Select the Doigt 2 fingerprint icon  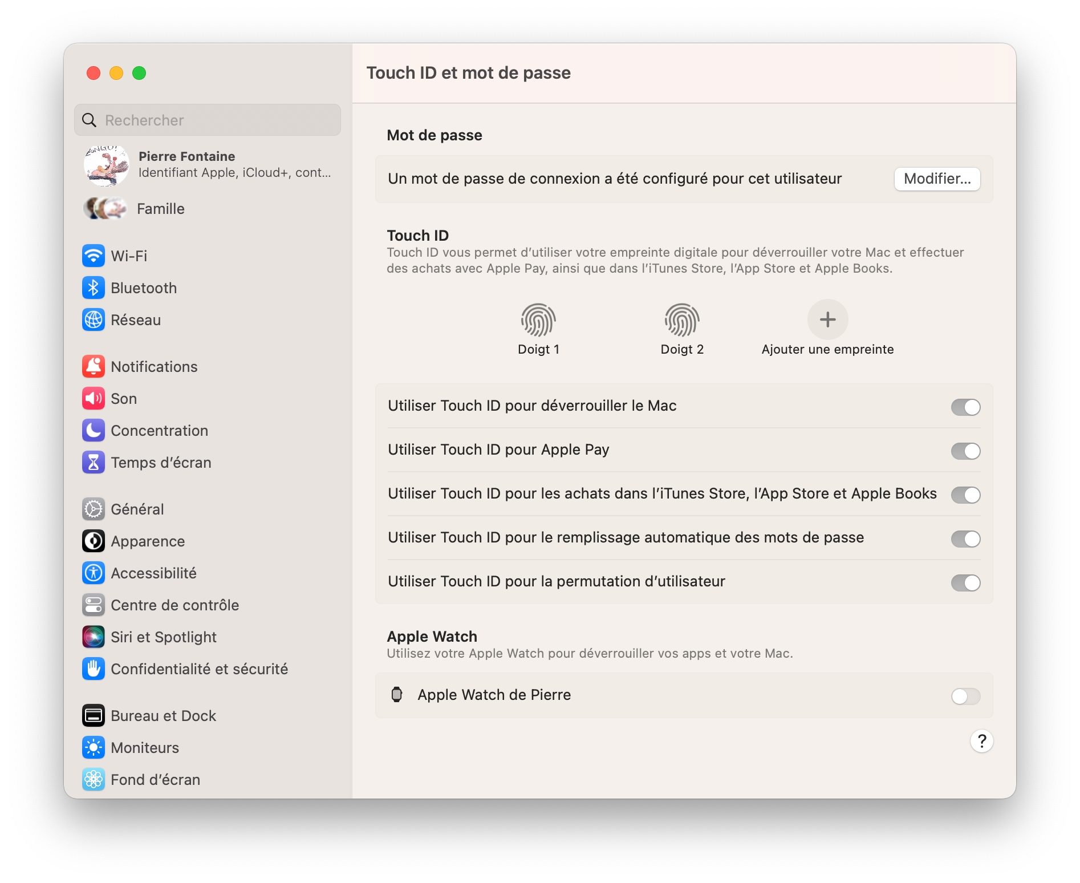(682, 319)
